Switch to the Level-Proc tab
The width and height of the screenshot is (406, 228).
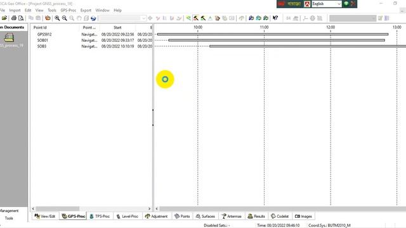click(x=127, y=216)
